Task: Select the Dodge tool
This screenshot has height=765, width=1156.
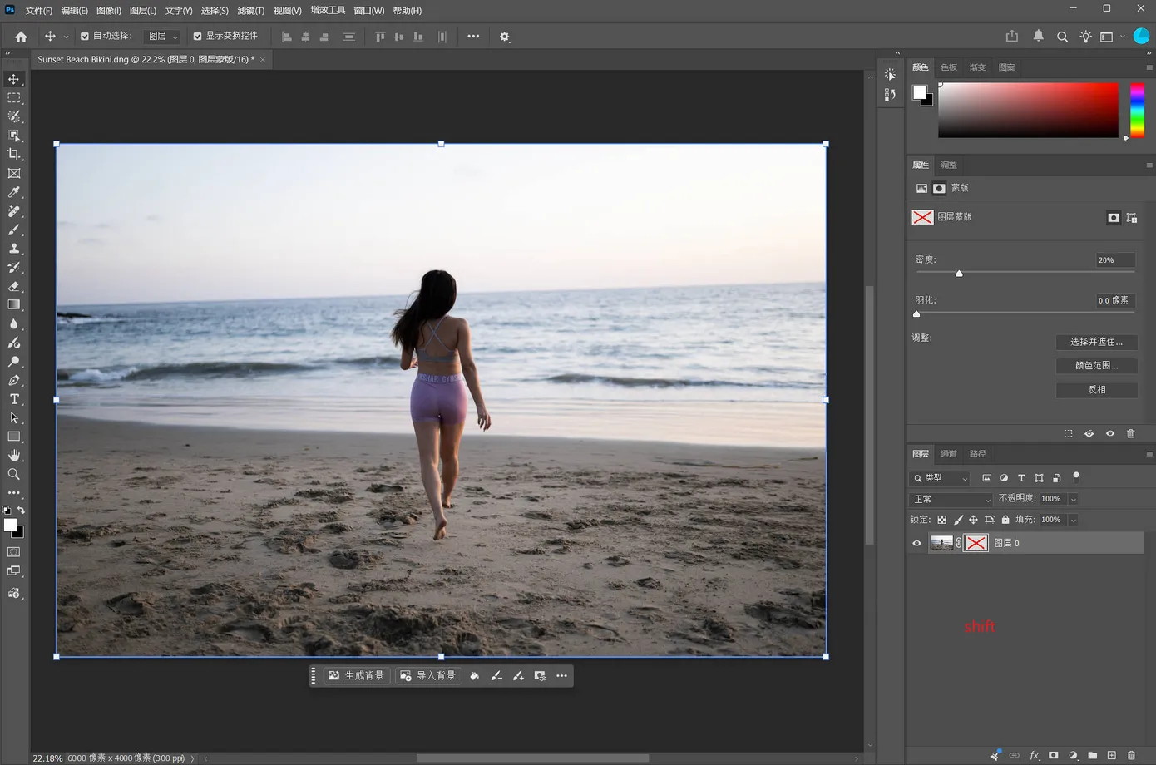Action: 14,362
